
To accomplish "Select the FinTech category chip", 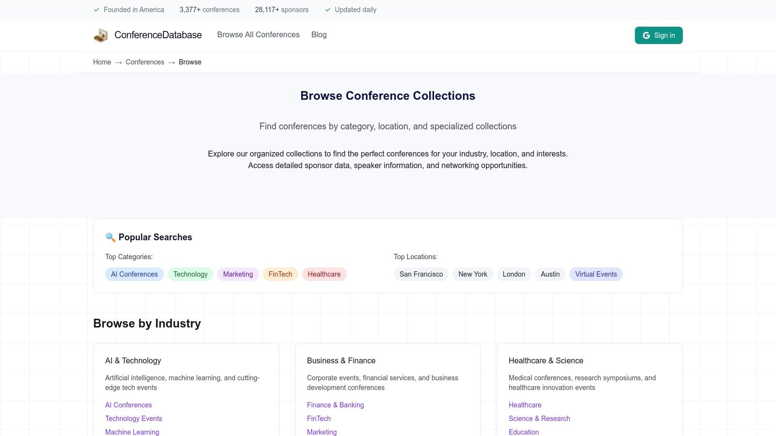I will (x=280, y=274).
